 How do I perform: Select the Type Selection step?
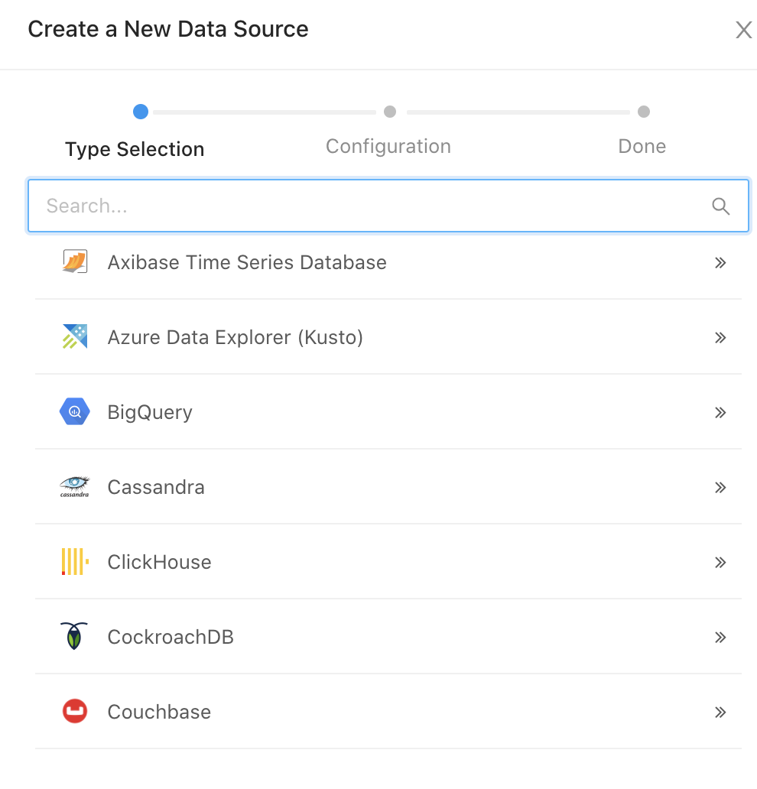[135, 148]
